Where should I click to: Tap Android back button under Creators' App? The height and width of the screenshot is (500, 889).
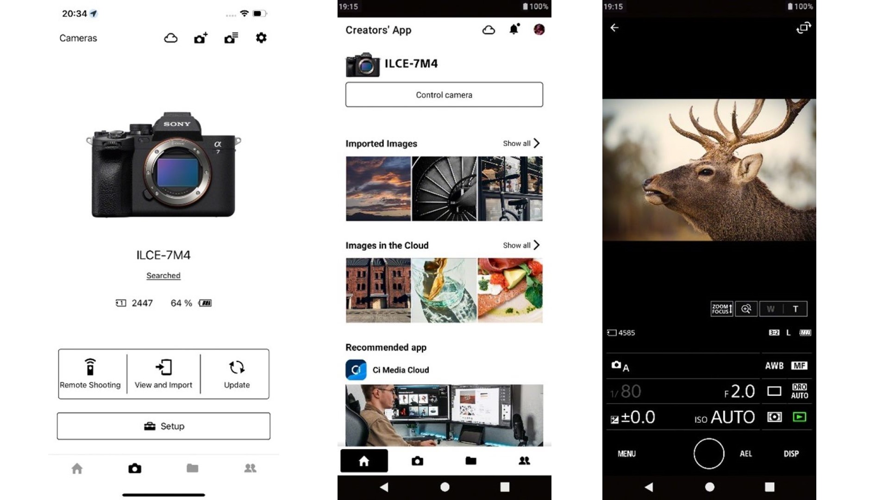[384, 487]
